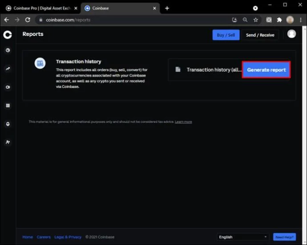
Task: Click the zoom magnifier icon in address bar
Action: coord(245,20)
